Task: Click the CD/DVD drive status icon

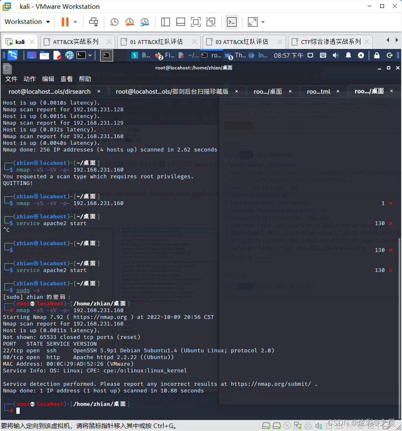Action: coord(287,426)
